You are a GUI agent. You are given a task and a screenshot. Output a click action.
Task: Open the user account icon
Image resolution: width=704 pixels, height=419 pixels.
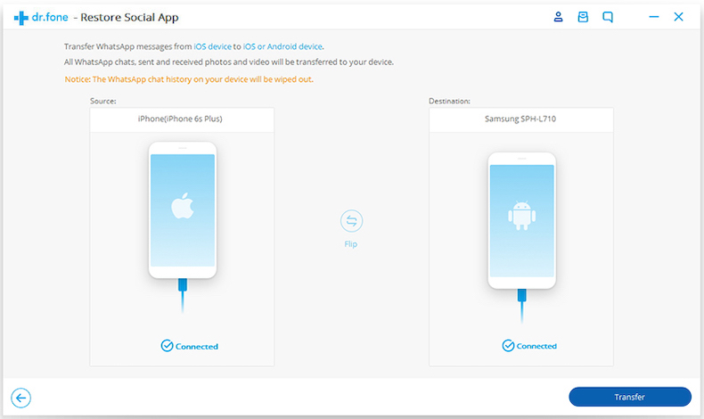click(558, 17)
